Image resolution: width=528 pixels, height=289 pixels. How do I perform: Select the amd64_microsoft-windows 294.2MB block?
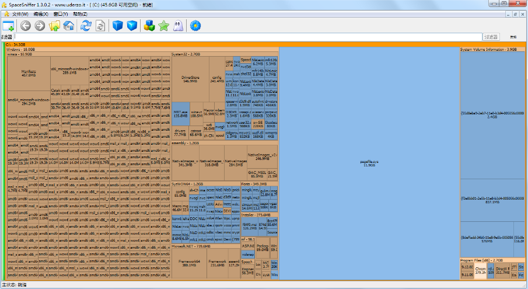pyautogui.click(x=29, y=102)
